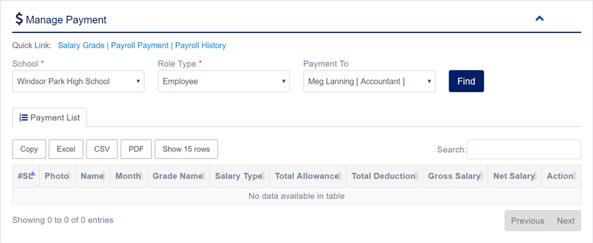
Task: Open the Payment To dropdown
Action: pos(370,81)
